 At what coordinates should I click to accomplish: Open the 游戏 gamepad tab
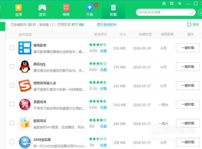tap(42, 10)
